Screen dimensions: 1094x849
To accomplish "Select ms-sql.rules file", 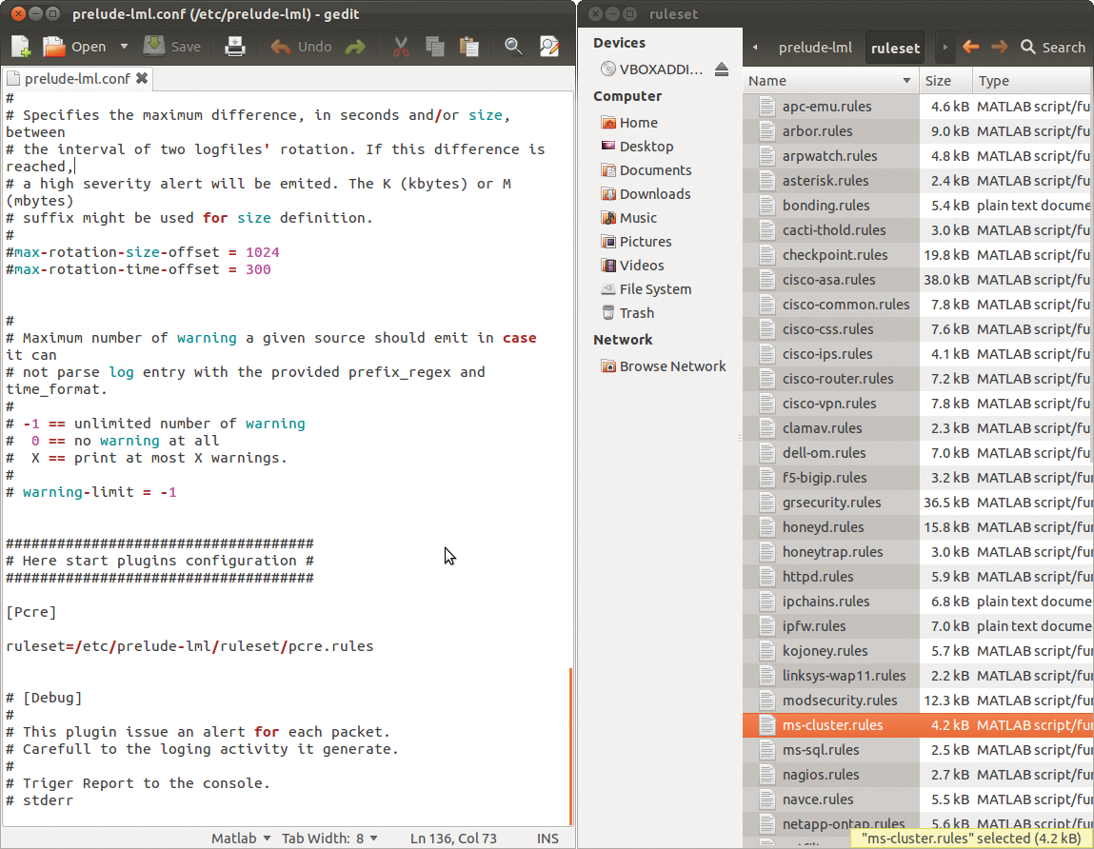I will (x=918, y=750).
